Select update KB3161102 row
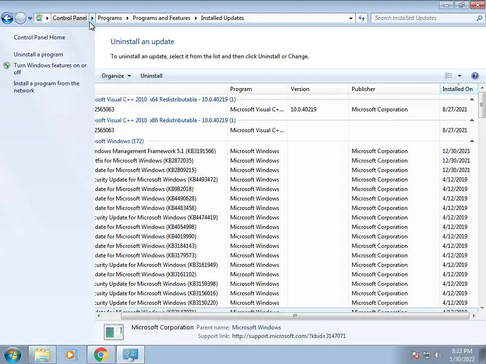 pyautogui.click(x=286, y=274)
